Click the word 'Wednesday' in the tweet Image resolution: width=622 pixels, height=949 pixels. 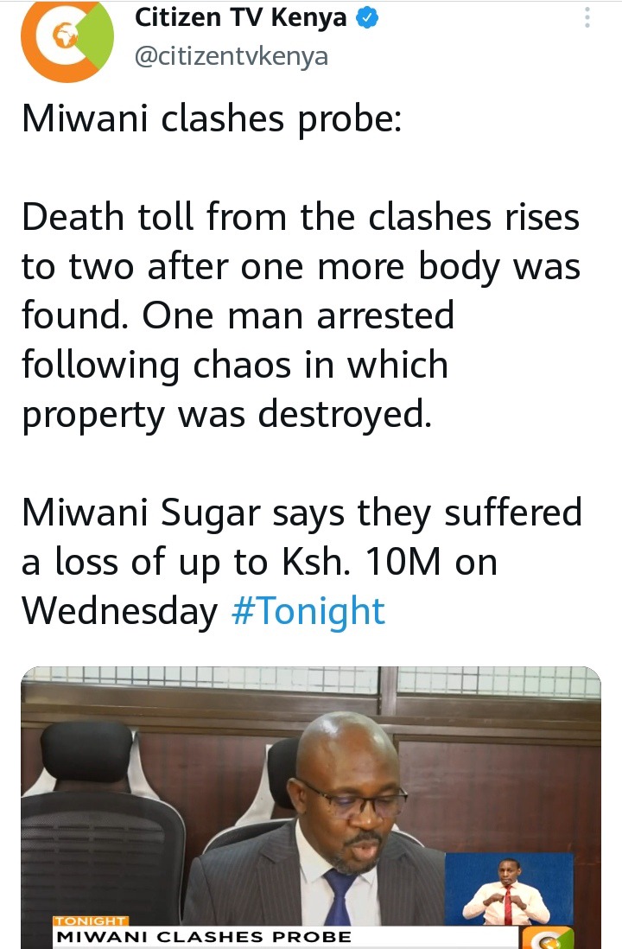click(x=120, y=611)
